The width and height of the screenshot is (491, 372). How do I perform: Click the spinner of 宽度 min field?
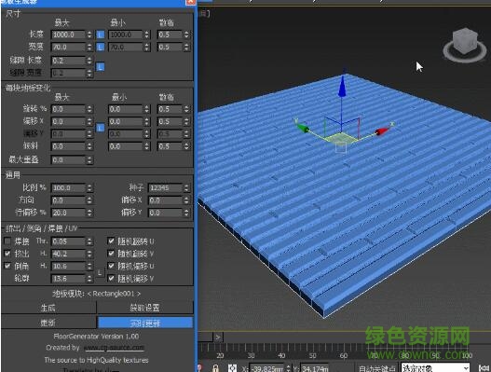[x=146, y=47]
